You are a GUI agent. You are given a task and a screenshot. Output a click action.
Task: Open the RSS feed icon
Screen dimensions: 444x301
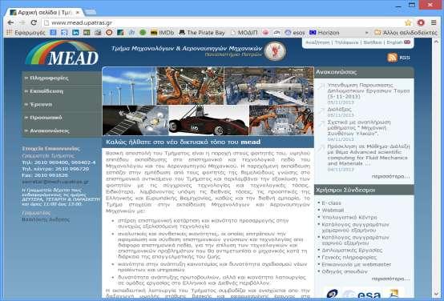click(393, 58)
